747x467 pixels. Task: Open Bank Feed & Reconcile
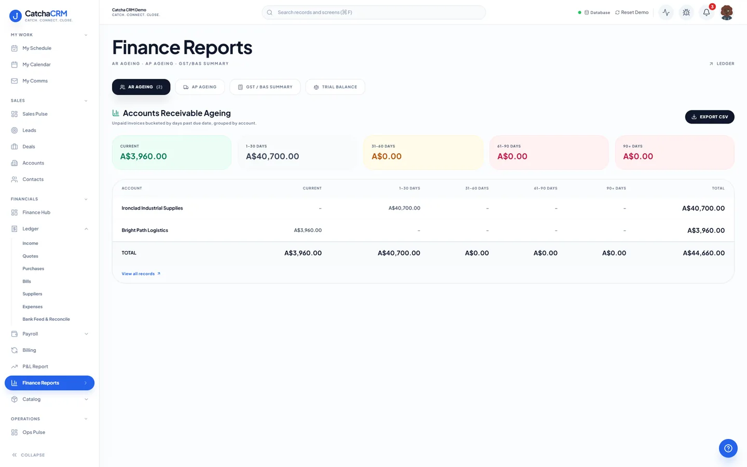coord(46,320)
